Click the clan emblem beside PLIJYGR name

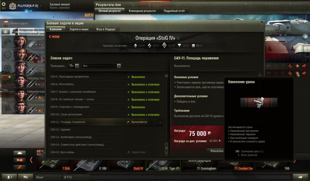click(13, 6)
